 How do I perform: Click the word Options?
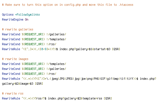[8, 15]
